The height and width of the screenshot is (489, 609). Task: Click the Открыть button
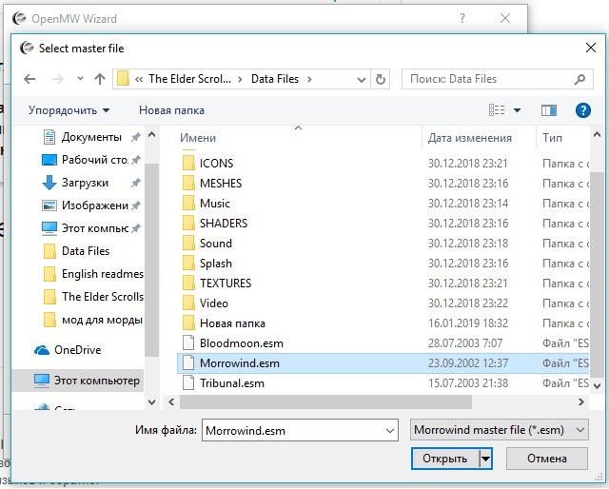click(445, 459)
